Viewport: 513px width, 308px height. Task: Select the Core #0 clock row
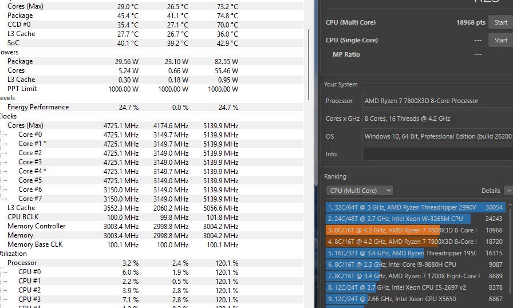coord(152,135)
